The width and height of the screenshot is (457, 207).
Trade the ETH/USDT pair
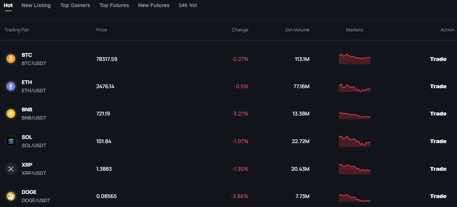438,86
